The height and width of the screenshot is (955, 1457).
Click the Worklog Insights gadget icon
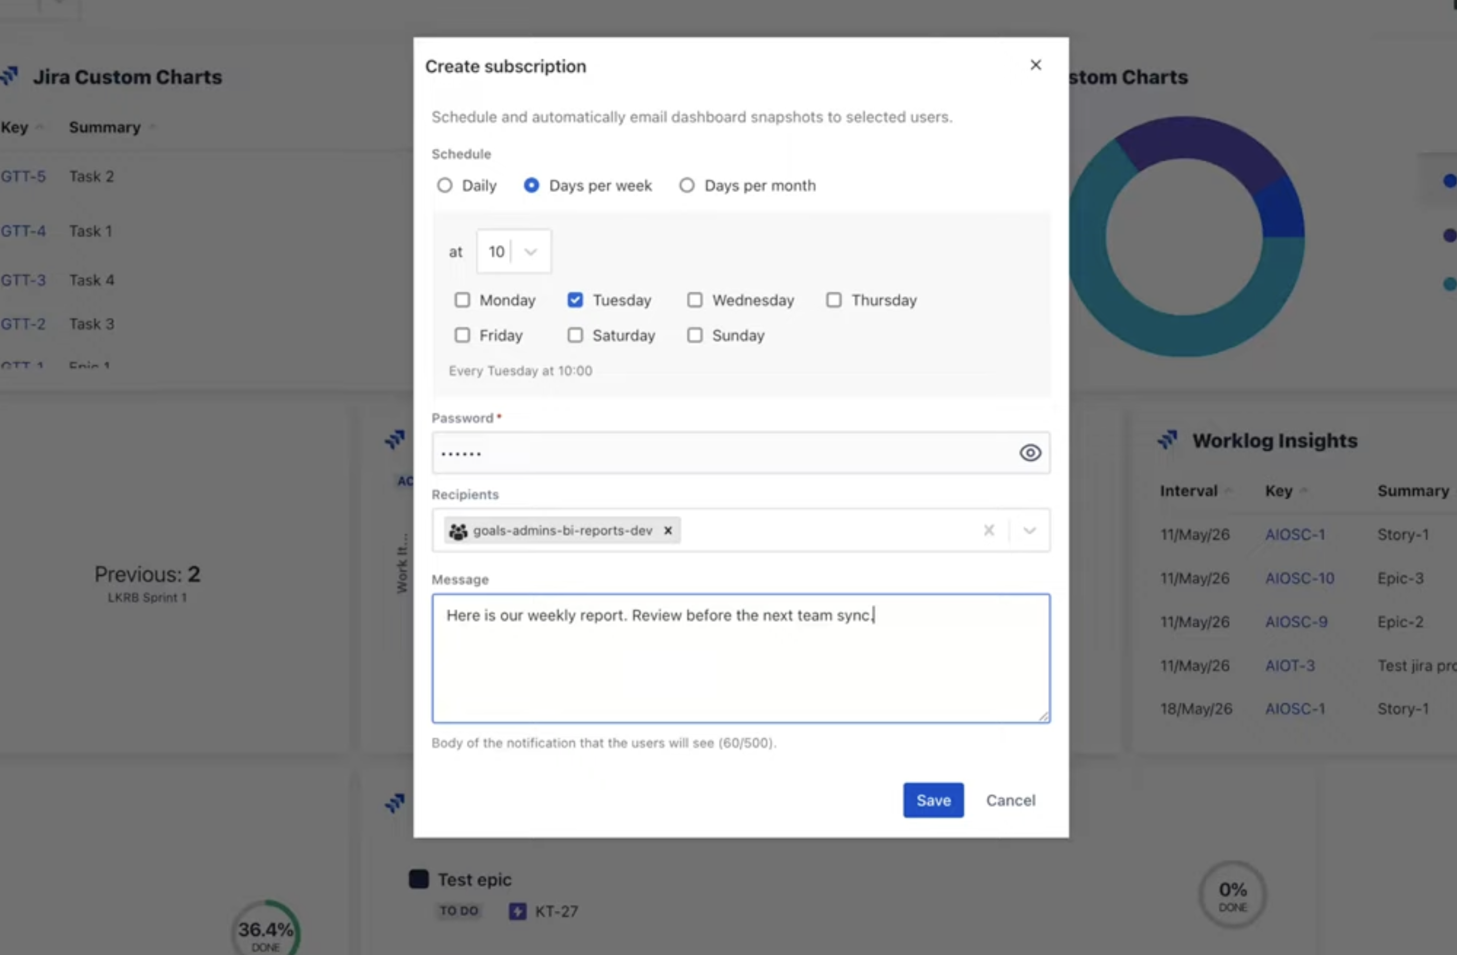point(1167,440)
